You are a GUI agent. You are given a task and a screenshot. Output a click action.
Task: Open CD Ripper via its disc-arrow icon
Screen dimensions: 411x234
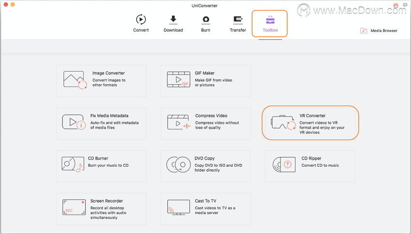[x=284, y=164]
